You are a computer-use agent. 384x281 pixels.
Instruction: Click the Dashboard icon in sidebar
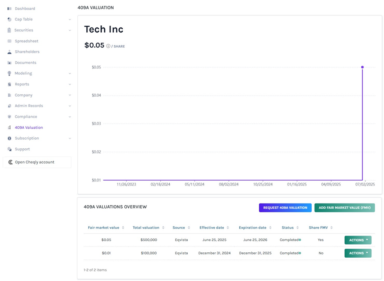(9, 9)
